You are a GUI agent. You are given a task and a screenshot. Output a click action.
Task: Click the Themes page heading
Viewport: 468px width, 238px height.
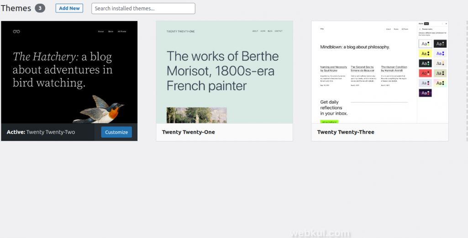[16, 8]
